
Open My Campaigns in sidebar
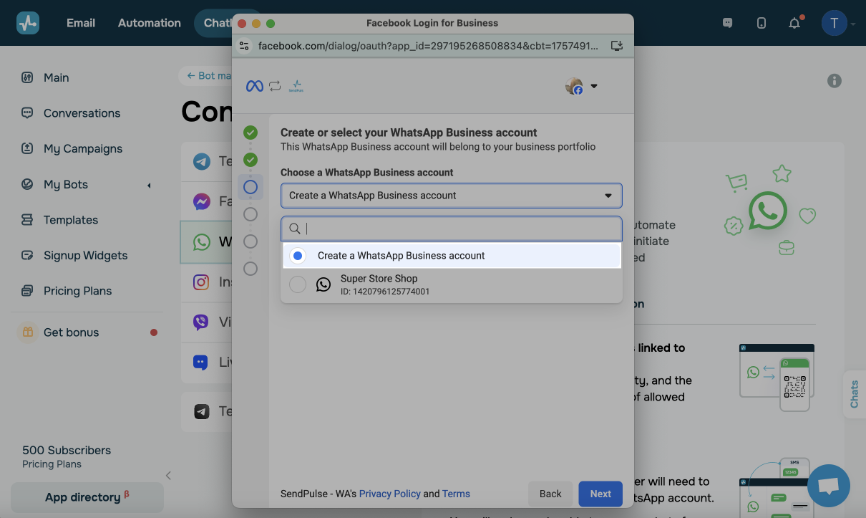tap(83, 148)
